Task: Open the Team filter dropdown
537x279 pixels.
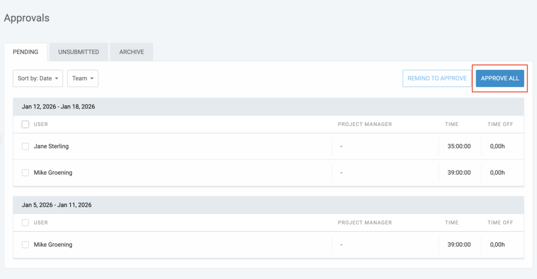Action: point(83,78)
